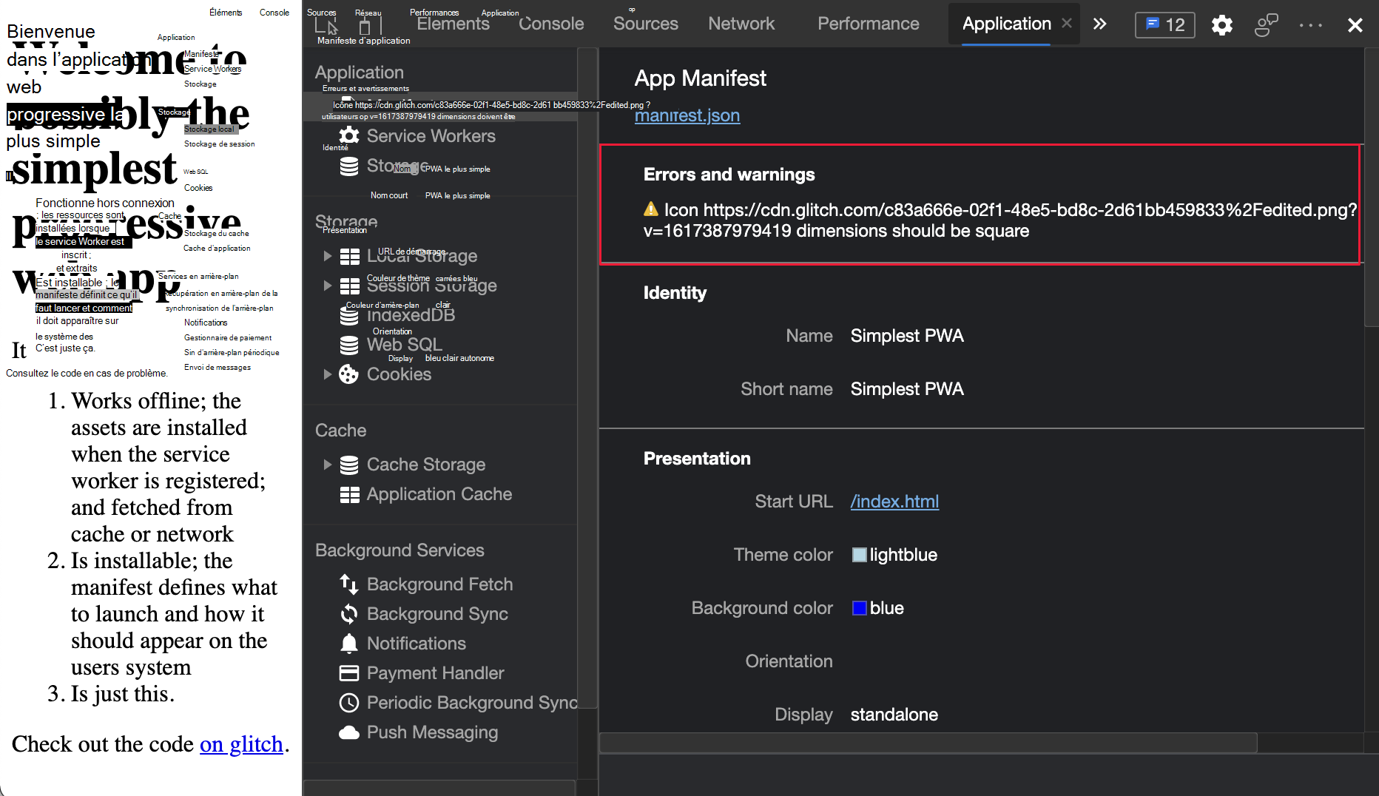Open Periodic Background Sync item
Screen dimensions: 1379x796
[x=471, y=703]
